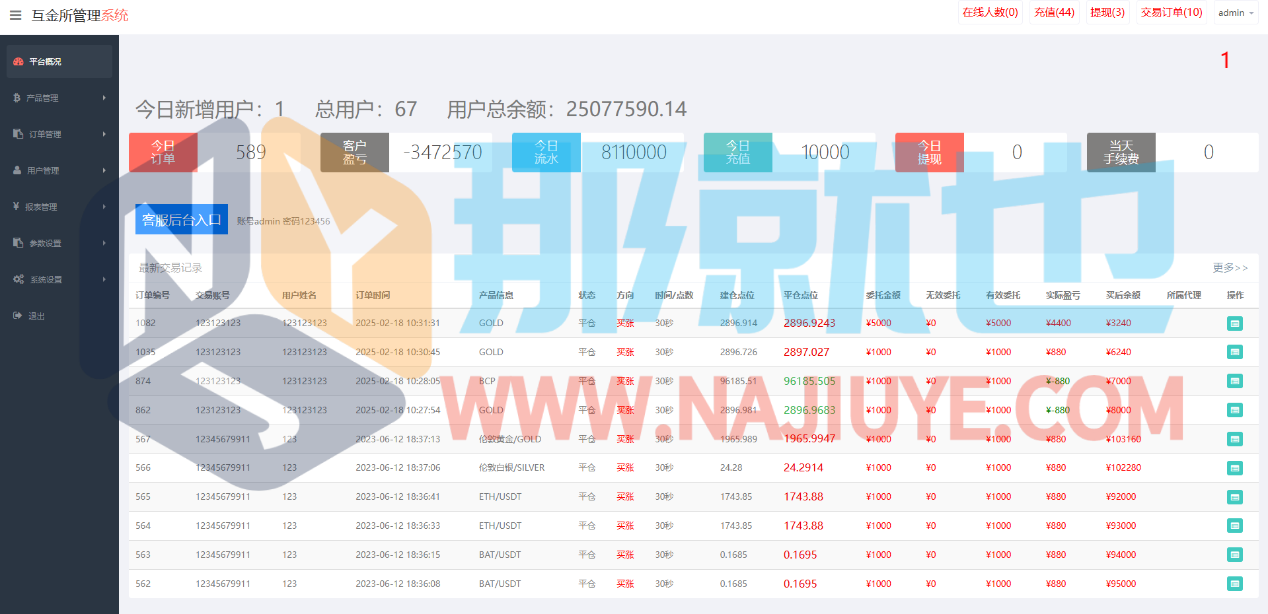
Task: Click the 平台概况 dashboard icon in sidebar
Action: [19, 61]
